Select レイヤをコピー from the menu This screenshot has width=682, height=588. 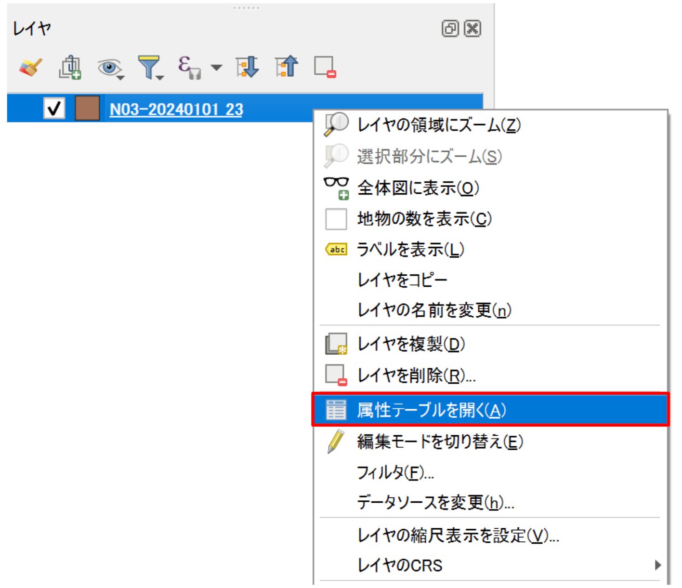490,280
